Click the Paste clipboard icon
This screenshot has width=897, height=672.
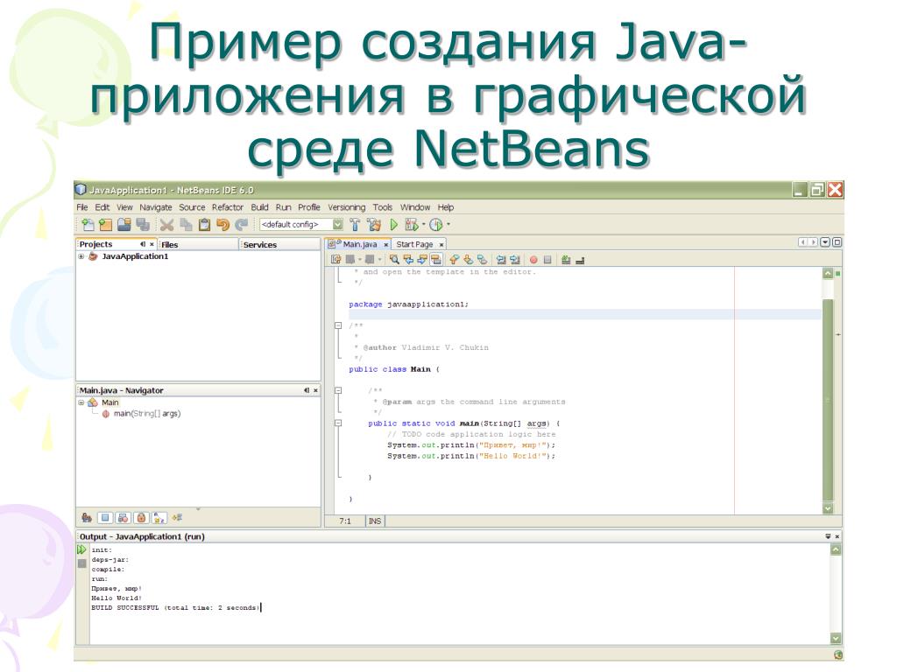tap(204, 225)
